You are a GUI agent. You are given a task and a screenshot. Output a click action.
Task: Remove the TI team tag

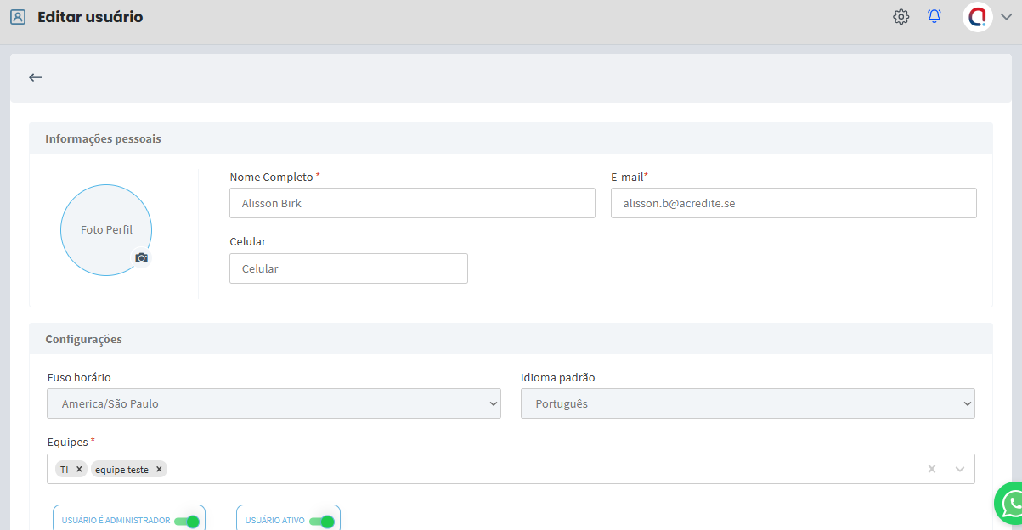coord(79,469)
